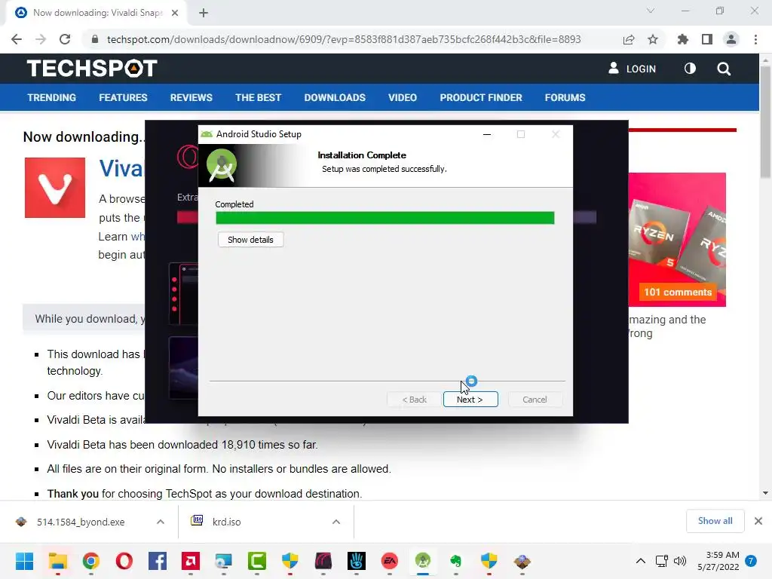Click the page vertical scrollbar
This screenshot has height=579, width=772.
765,121
